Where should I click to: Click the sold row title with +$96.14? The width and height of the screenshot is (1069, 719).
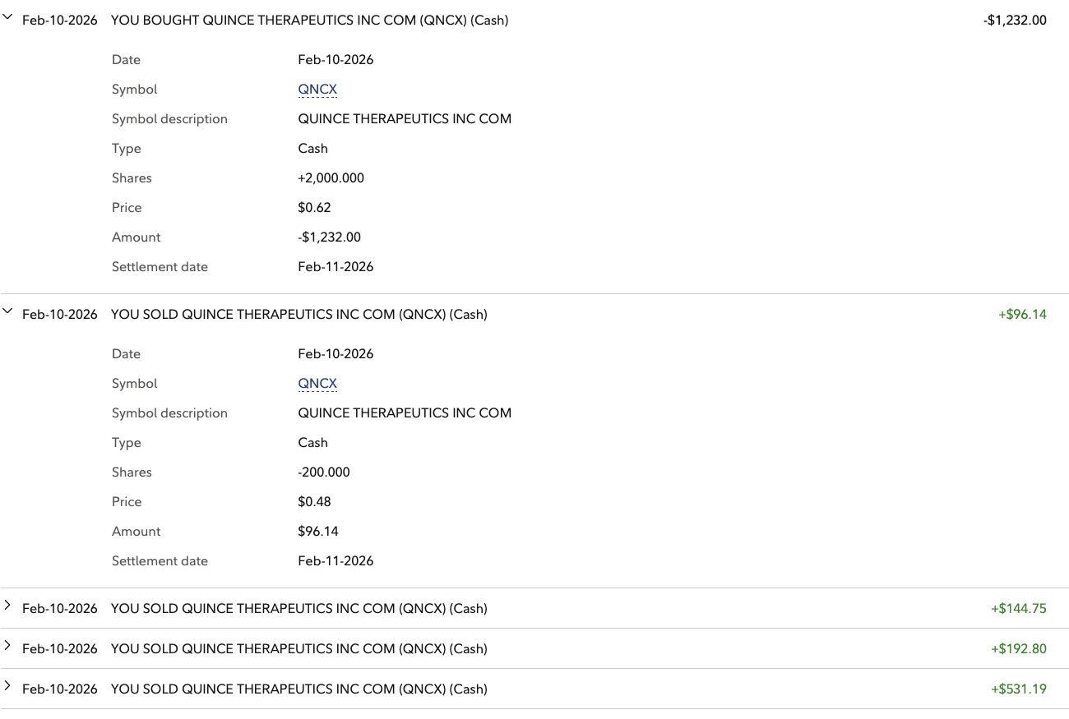click(298, 315)
